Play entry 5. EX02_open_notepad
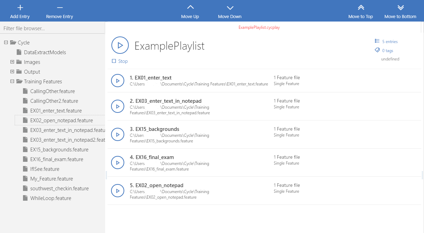Screen dimensions: 424x233 [118, 191]
